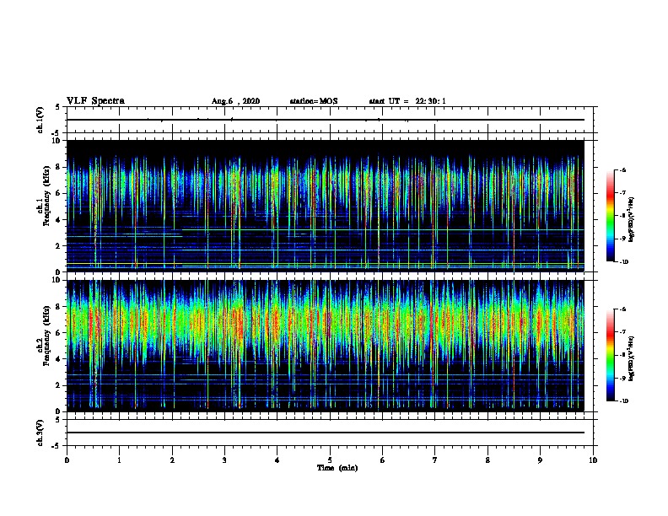Click time axis tick label '0'

pos(67,460)
